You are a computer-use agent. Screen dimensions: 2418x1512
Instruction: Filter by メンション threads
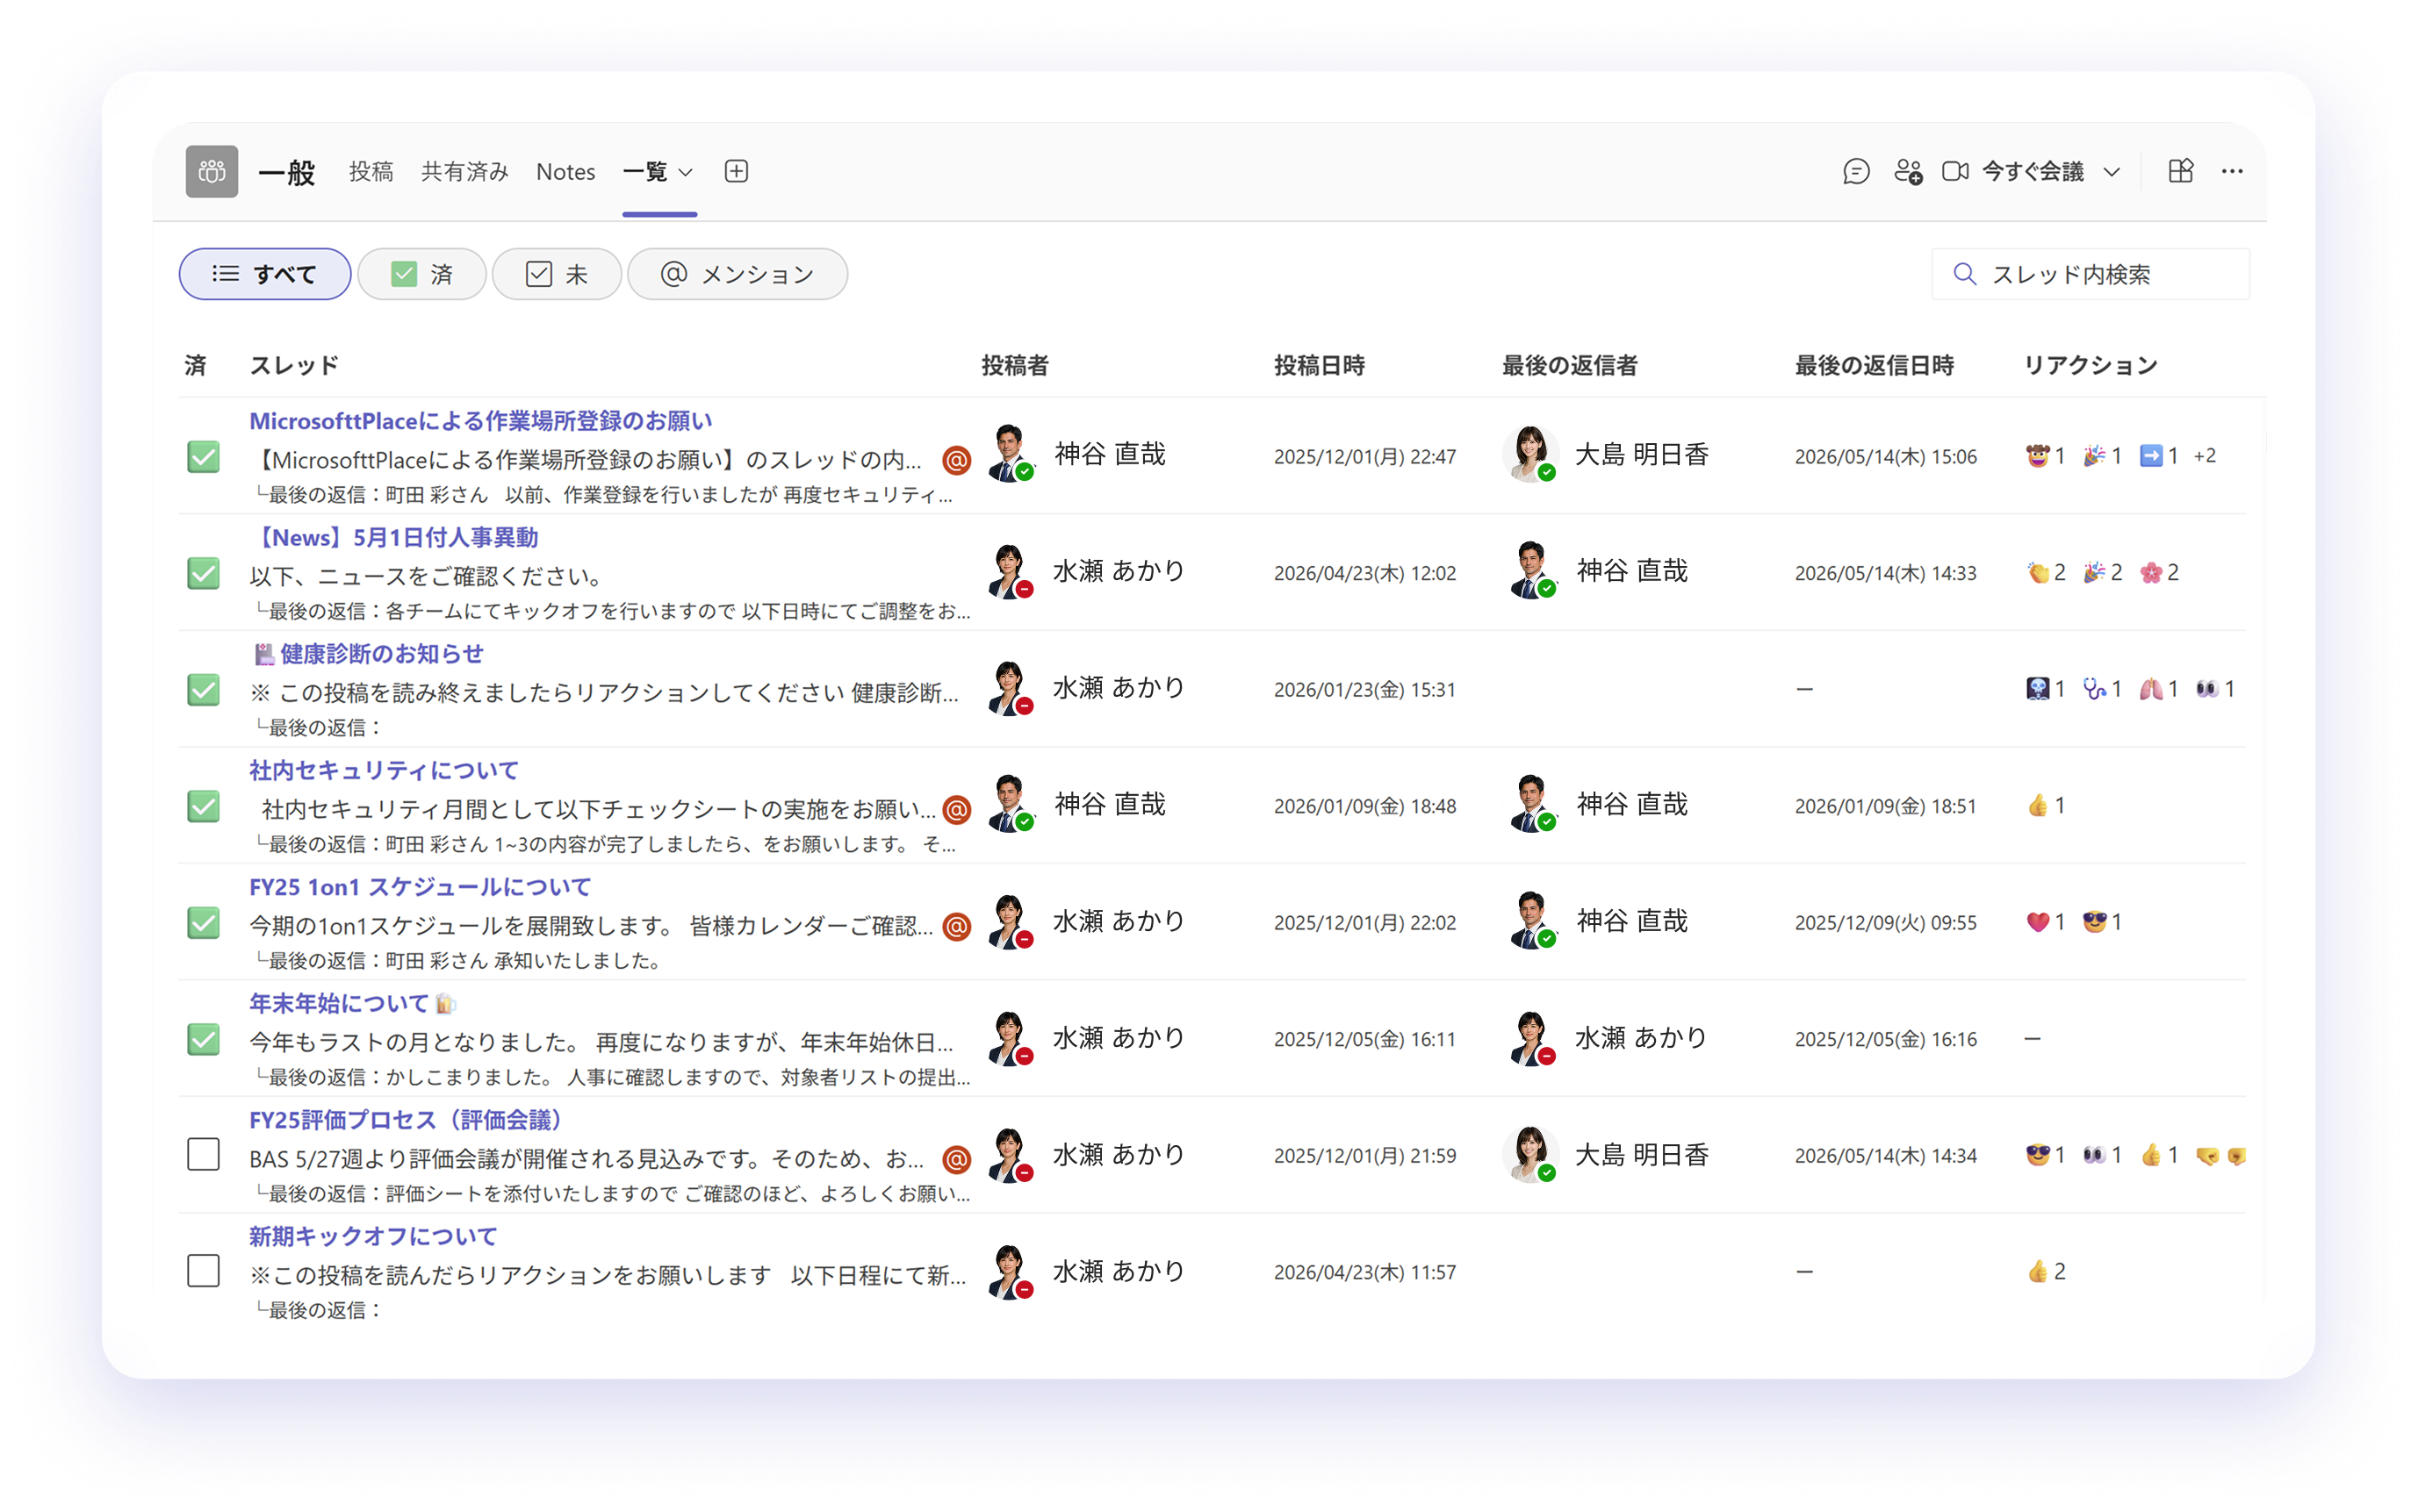(738, 274)
